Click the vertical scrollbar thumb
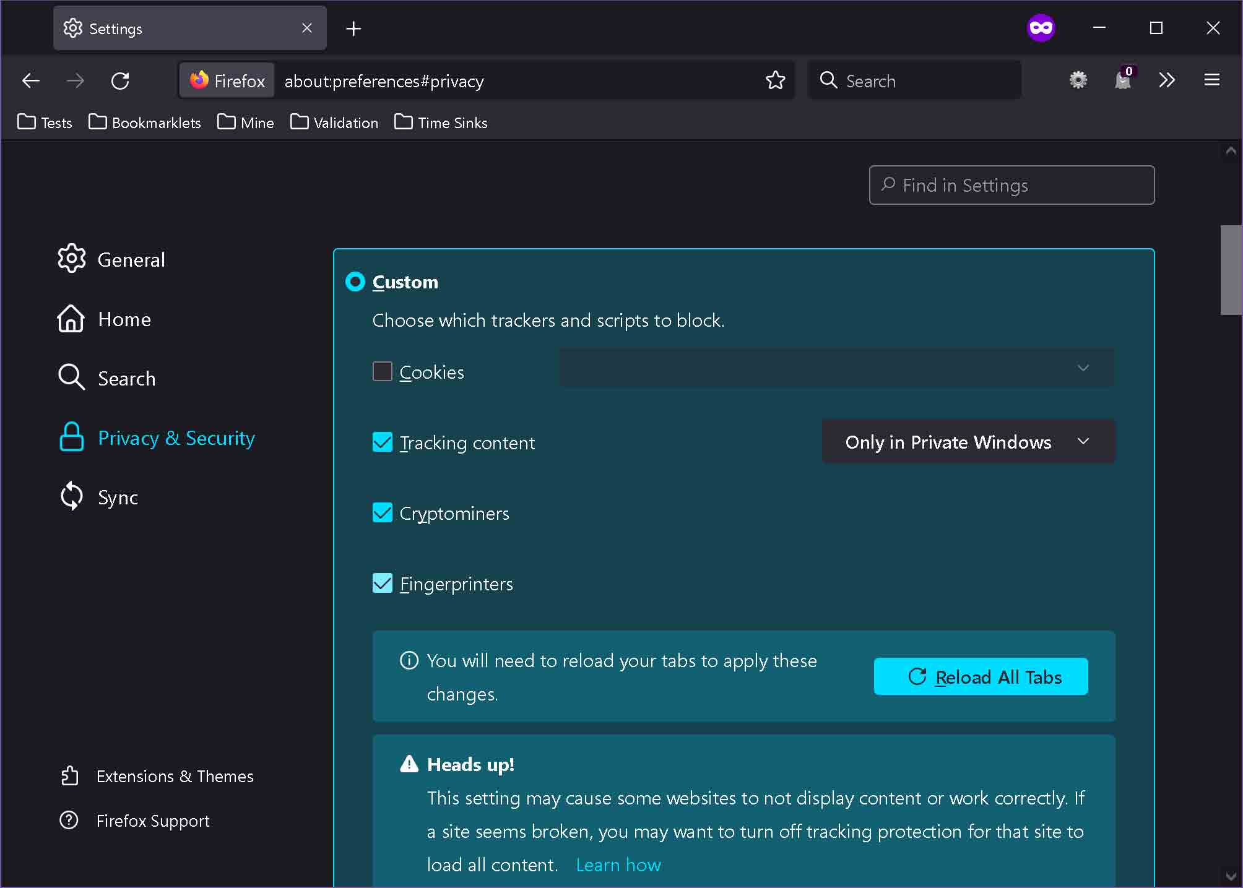Viewport: 1243px width, 888px height. click(1231, 270)
